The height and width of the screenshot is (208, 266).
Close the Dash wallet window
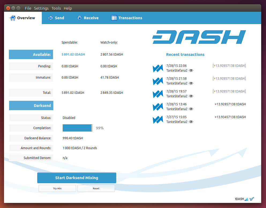(8, 8)
